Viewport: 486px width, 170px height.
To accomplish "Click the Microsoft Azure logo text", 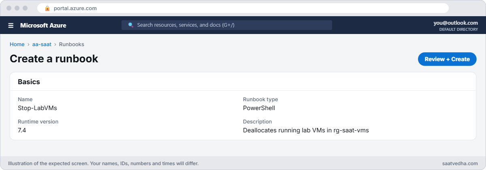I will (43, 25).
